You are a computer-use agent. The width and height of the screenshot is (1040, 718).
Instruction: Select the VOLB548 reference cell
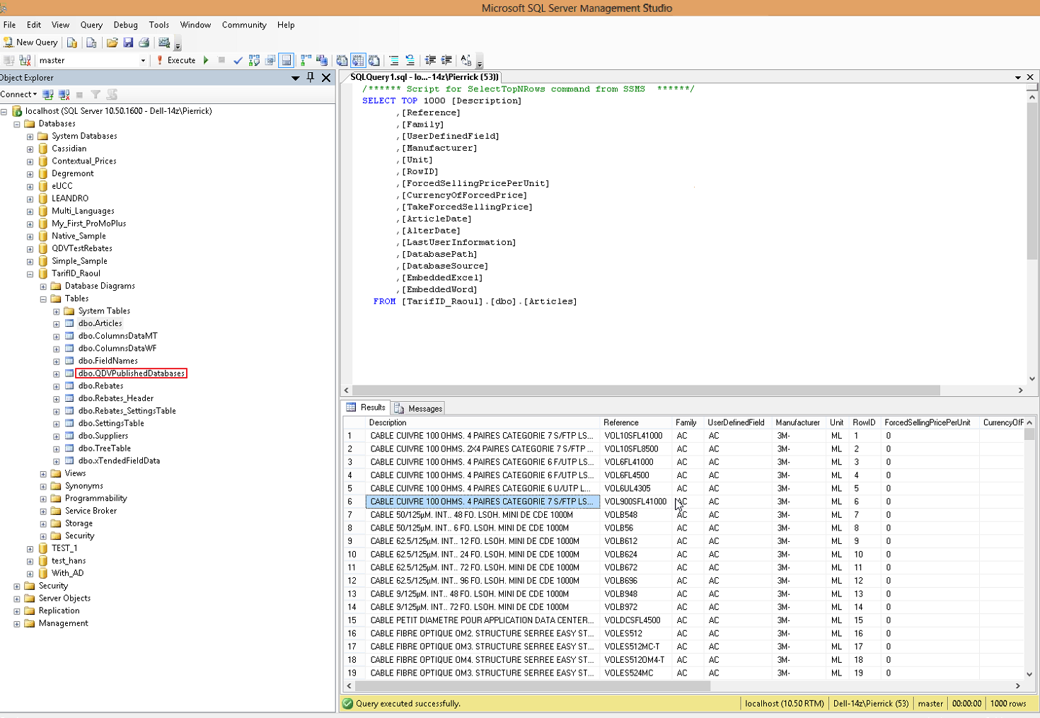click(x=635, y=515)
